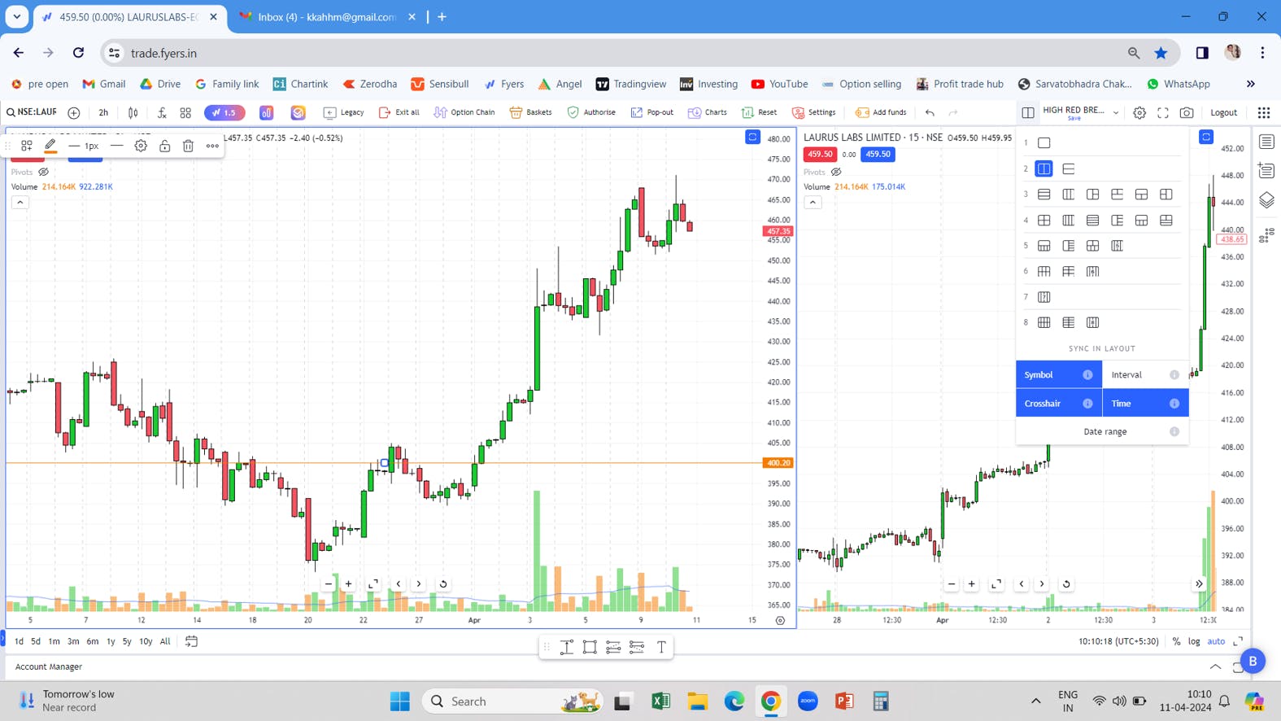Toggle Date range sync in layout
Screen dimensions: 1281x721
[x=1102, y=431]
